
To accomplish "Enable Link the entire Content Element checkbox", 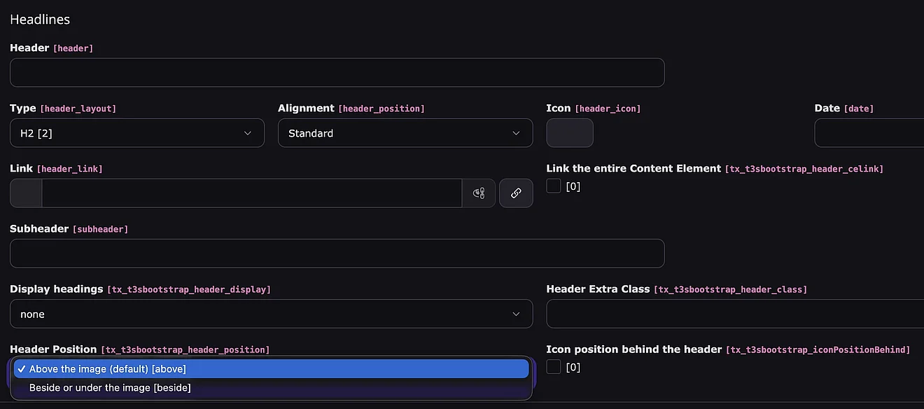I will point(554,186).
